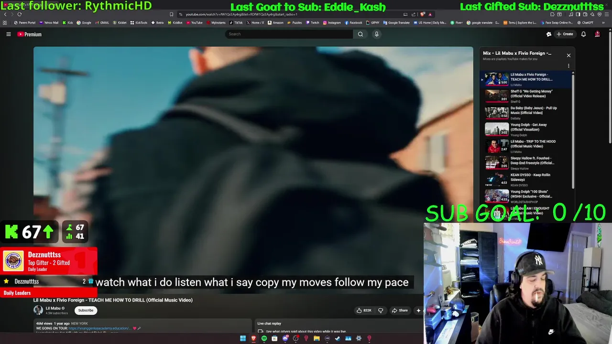Subscribe to Lil Mabu channel

point(86,310)
